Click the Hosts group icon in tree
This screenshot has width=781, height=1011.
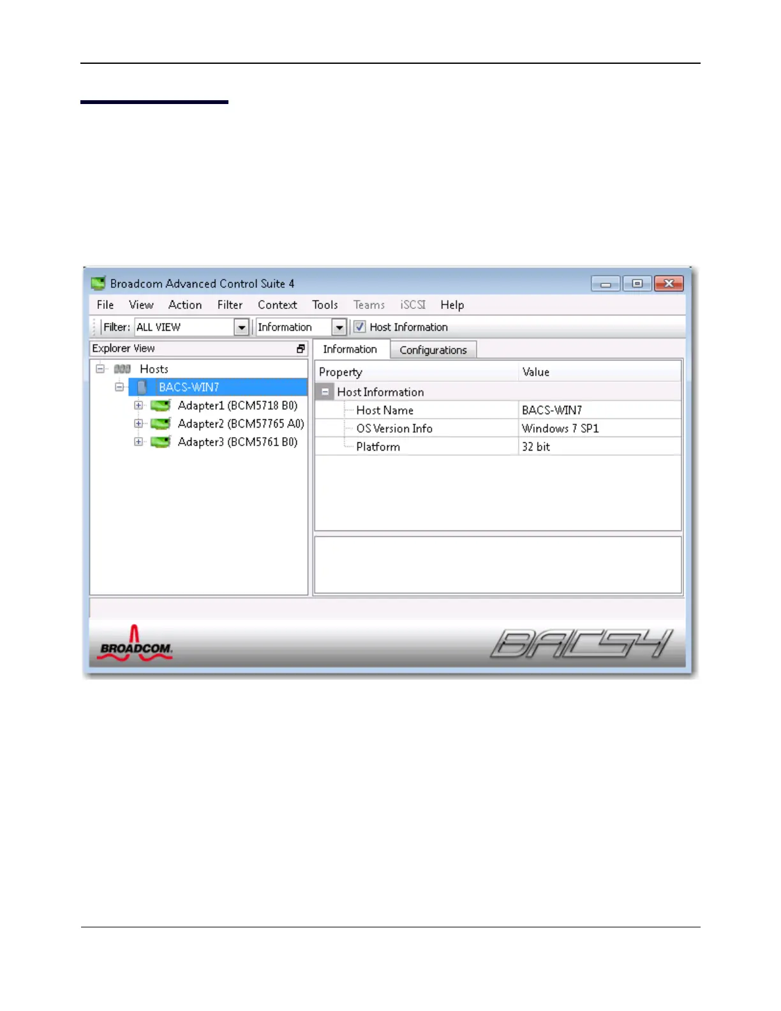pyautogui.click(x=123, y=369)
